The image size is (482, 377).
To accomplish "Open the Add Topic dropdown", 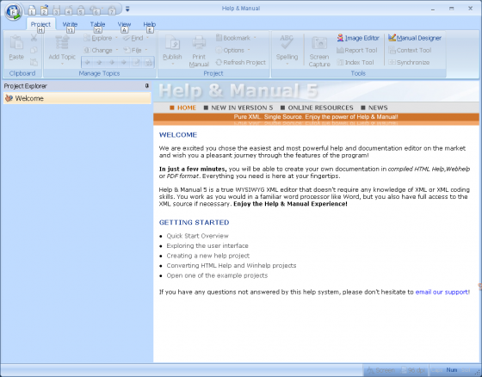I will (x=62, y=64).
